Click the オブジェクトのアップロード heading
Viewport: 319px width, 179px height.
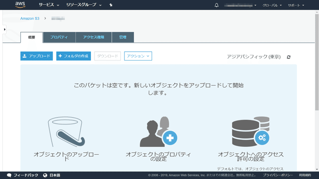pos(66,156)
